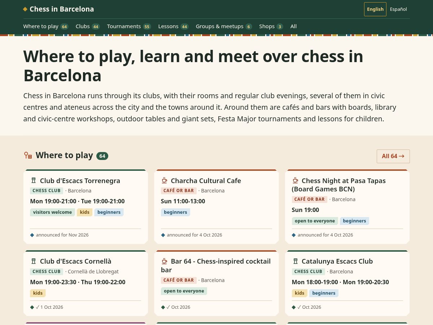The height and width of the screenshot is (325, 433).
Task: Click CAFÉ OR BAR label on Charcha card
Action: pos(179,191)
